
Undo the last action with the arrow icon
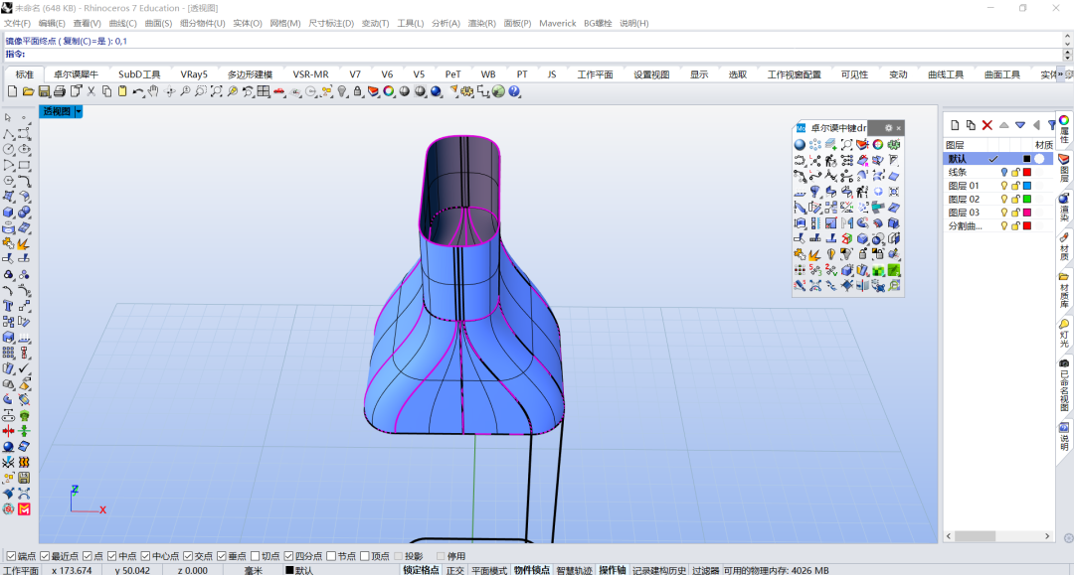(138, 91)
